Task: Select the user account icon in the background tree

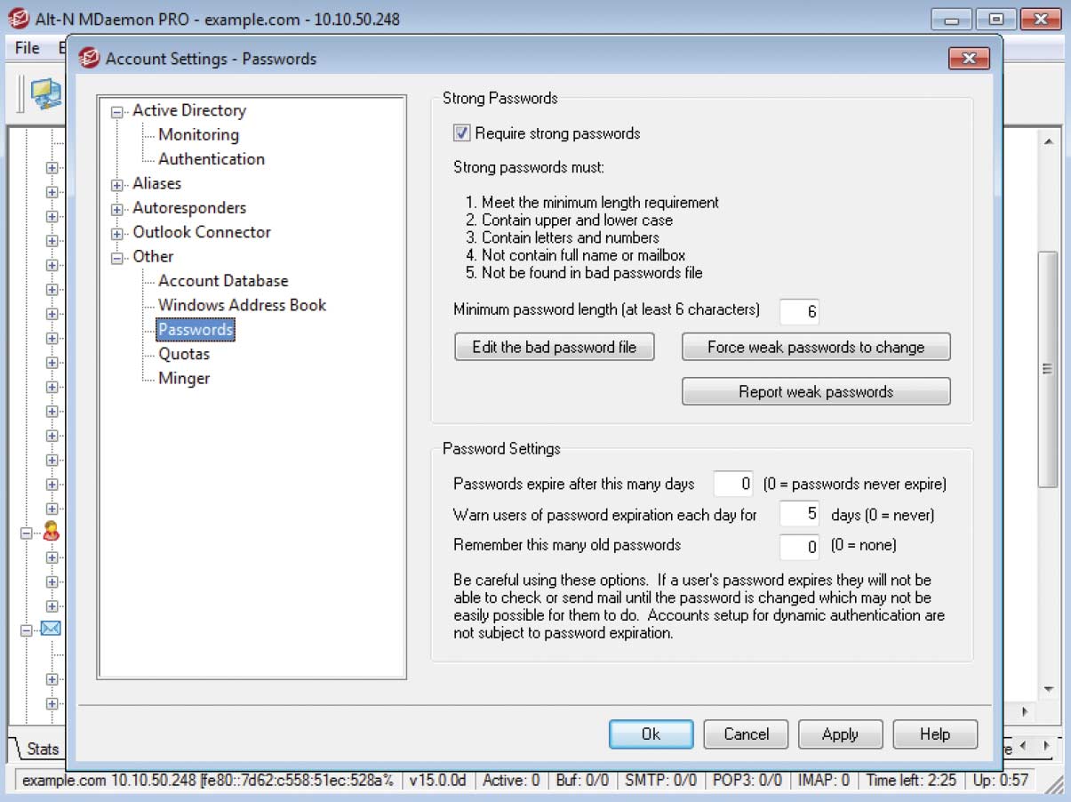Action: 51,533
